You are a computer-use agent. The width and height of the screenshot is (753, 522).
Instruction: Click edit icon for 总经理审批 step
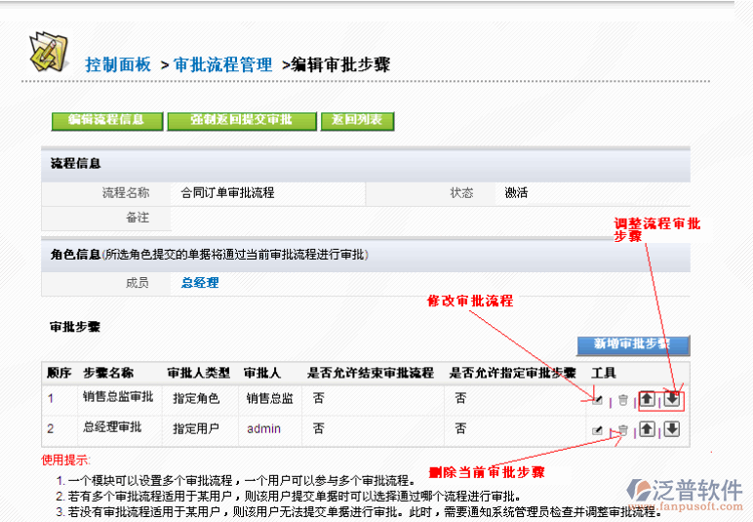597,429
